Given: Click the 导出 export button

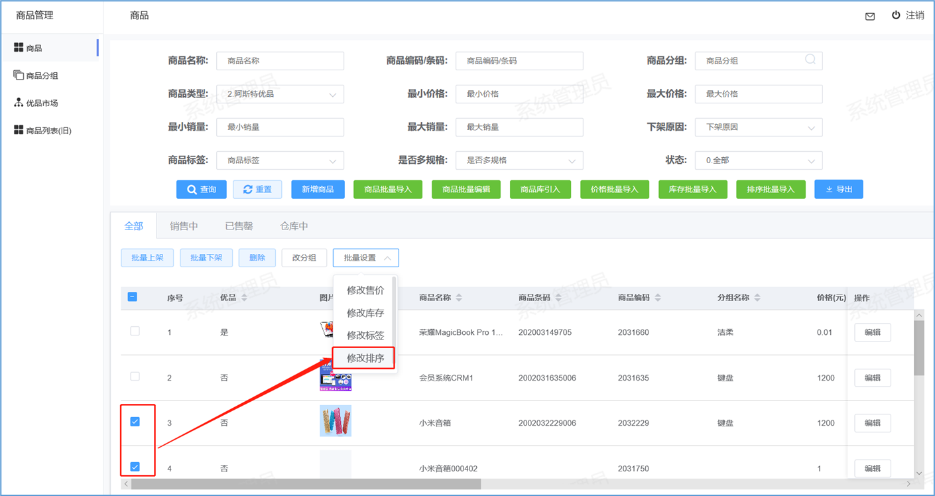Looking at the screenshot, I should (x=839, y=190).
